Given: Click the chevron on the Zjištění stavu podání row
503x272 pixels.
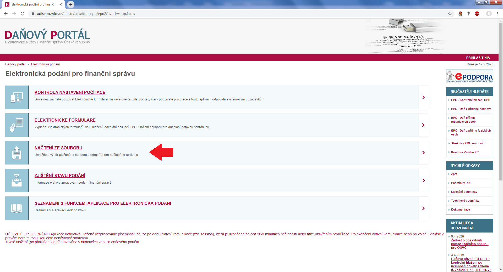Looking at the screenshot, I should (x=423, y=180).
